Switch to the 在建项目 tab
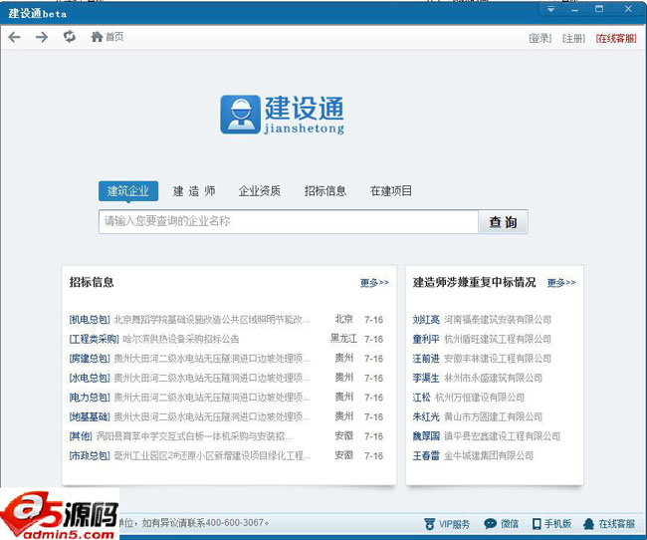This screenshot has height=540, width=647. [x=391, y=191]
